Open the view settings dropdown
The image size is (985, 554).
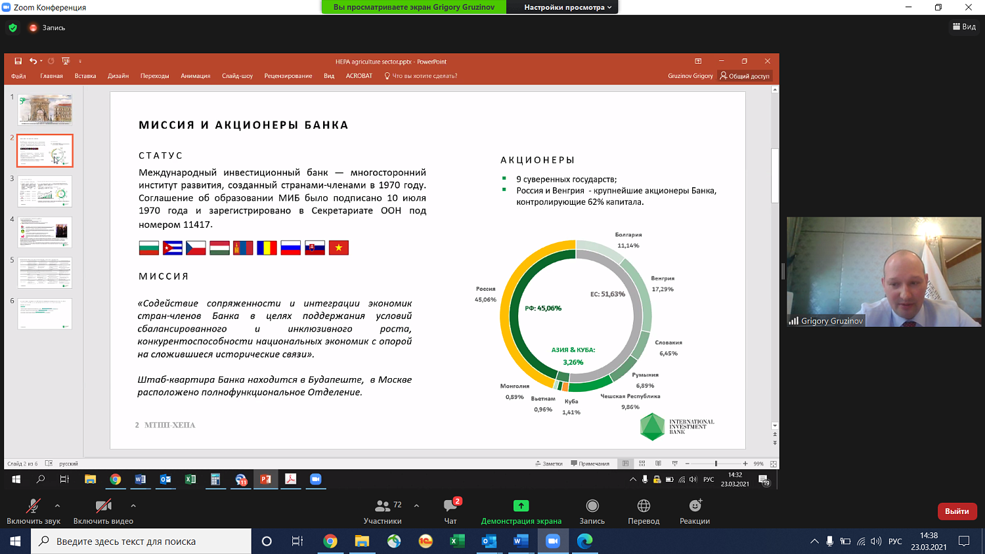click(x=567, y=7)
